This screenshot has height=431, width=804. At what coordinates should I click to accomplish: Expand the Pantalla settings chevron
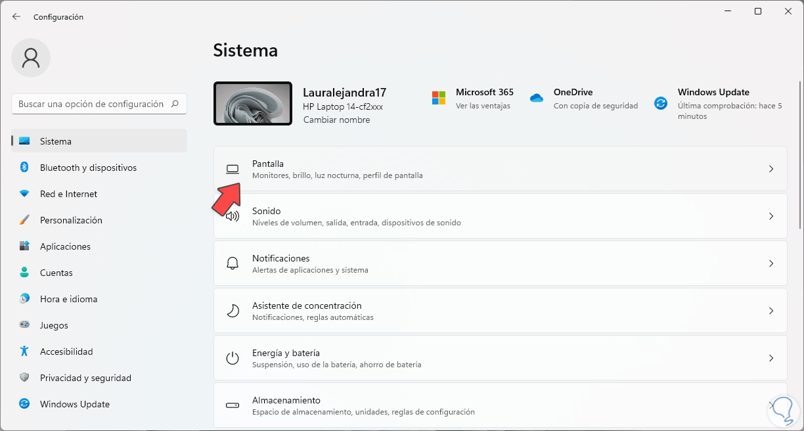coord(771,169)
